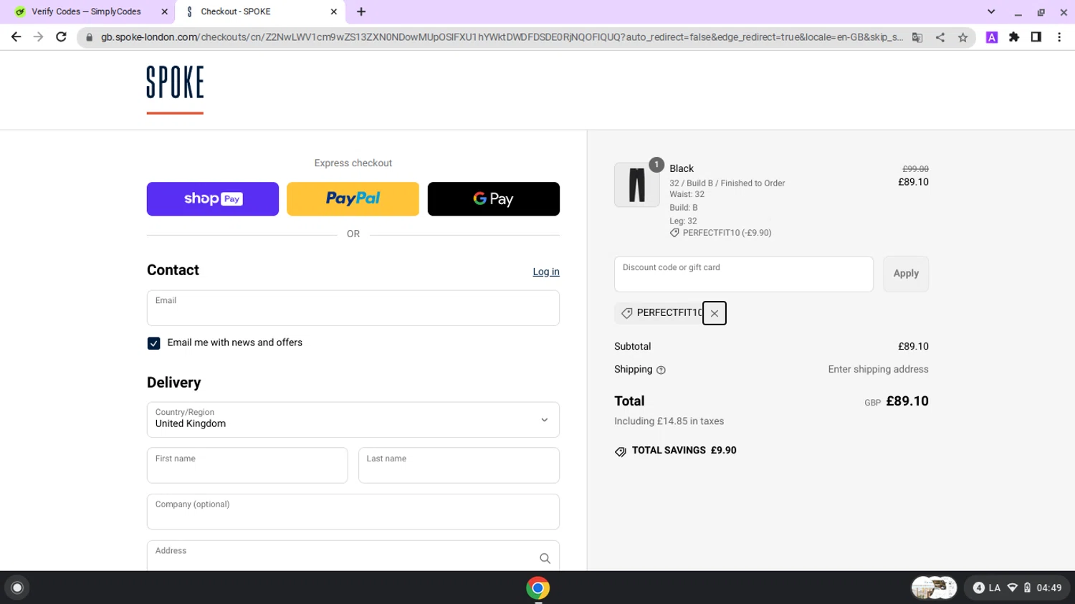Click the tag icon in PERFECTFIT10 chip
1075x604 pixels.
point(627,313)
